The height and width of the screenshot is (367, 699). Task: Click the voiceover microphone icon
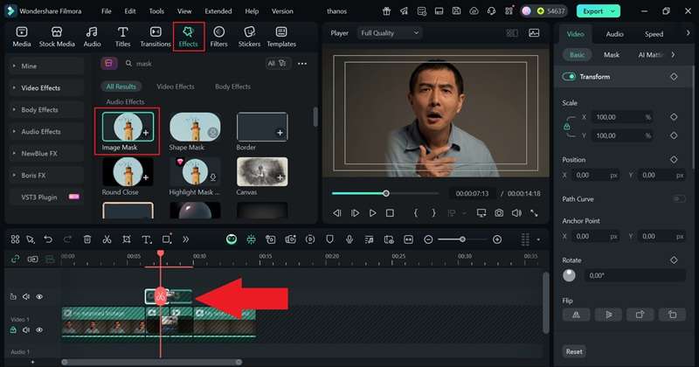point(349,239)
